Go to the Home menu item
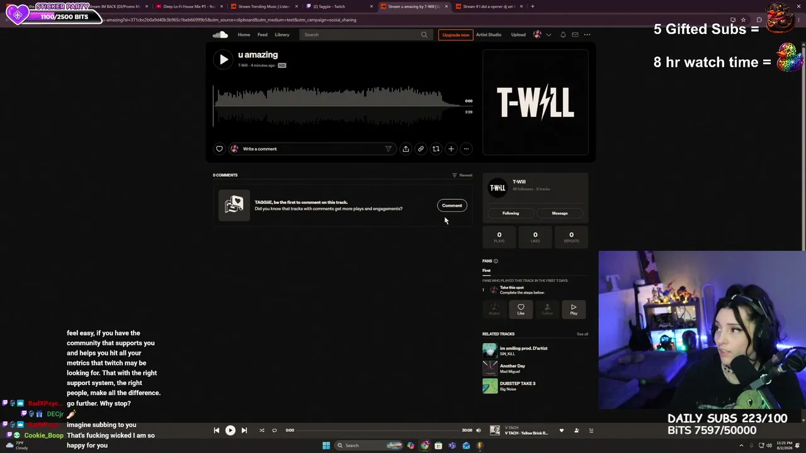 (x=244, y=35)
